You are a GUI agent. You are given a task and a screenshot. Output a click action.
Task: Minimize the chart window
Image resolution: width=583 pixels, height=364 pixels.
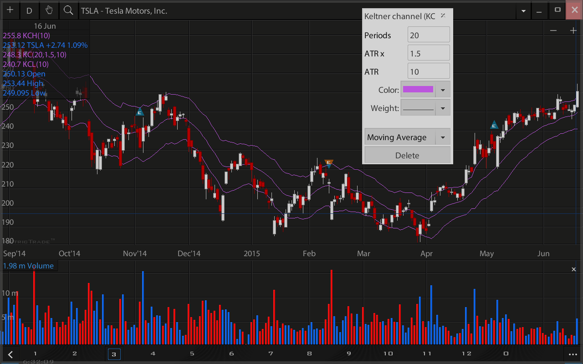(x=540, y=10)
